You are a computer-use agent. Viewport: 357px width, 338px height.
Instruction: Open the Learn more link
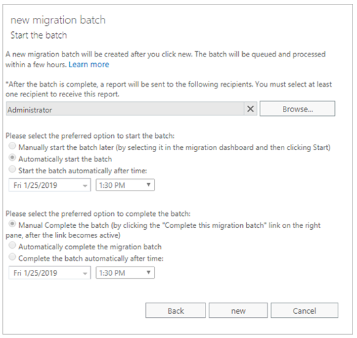pyautogui.click(x=89, y=65)
